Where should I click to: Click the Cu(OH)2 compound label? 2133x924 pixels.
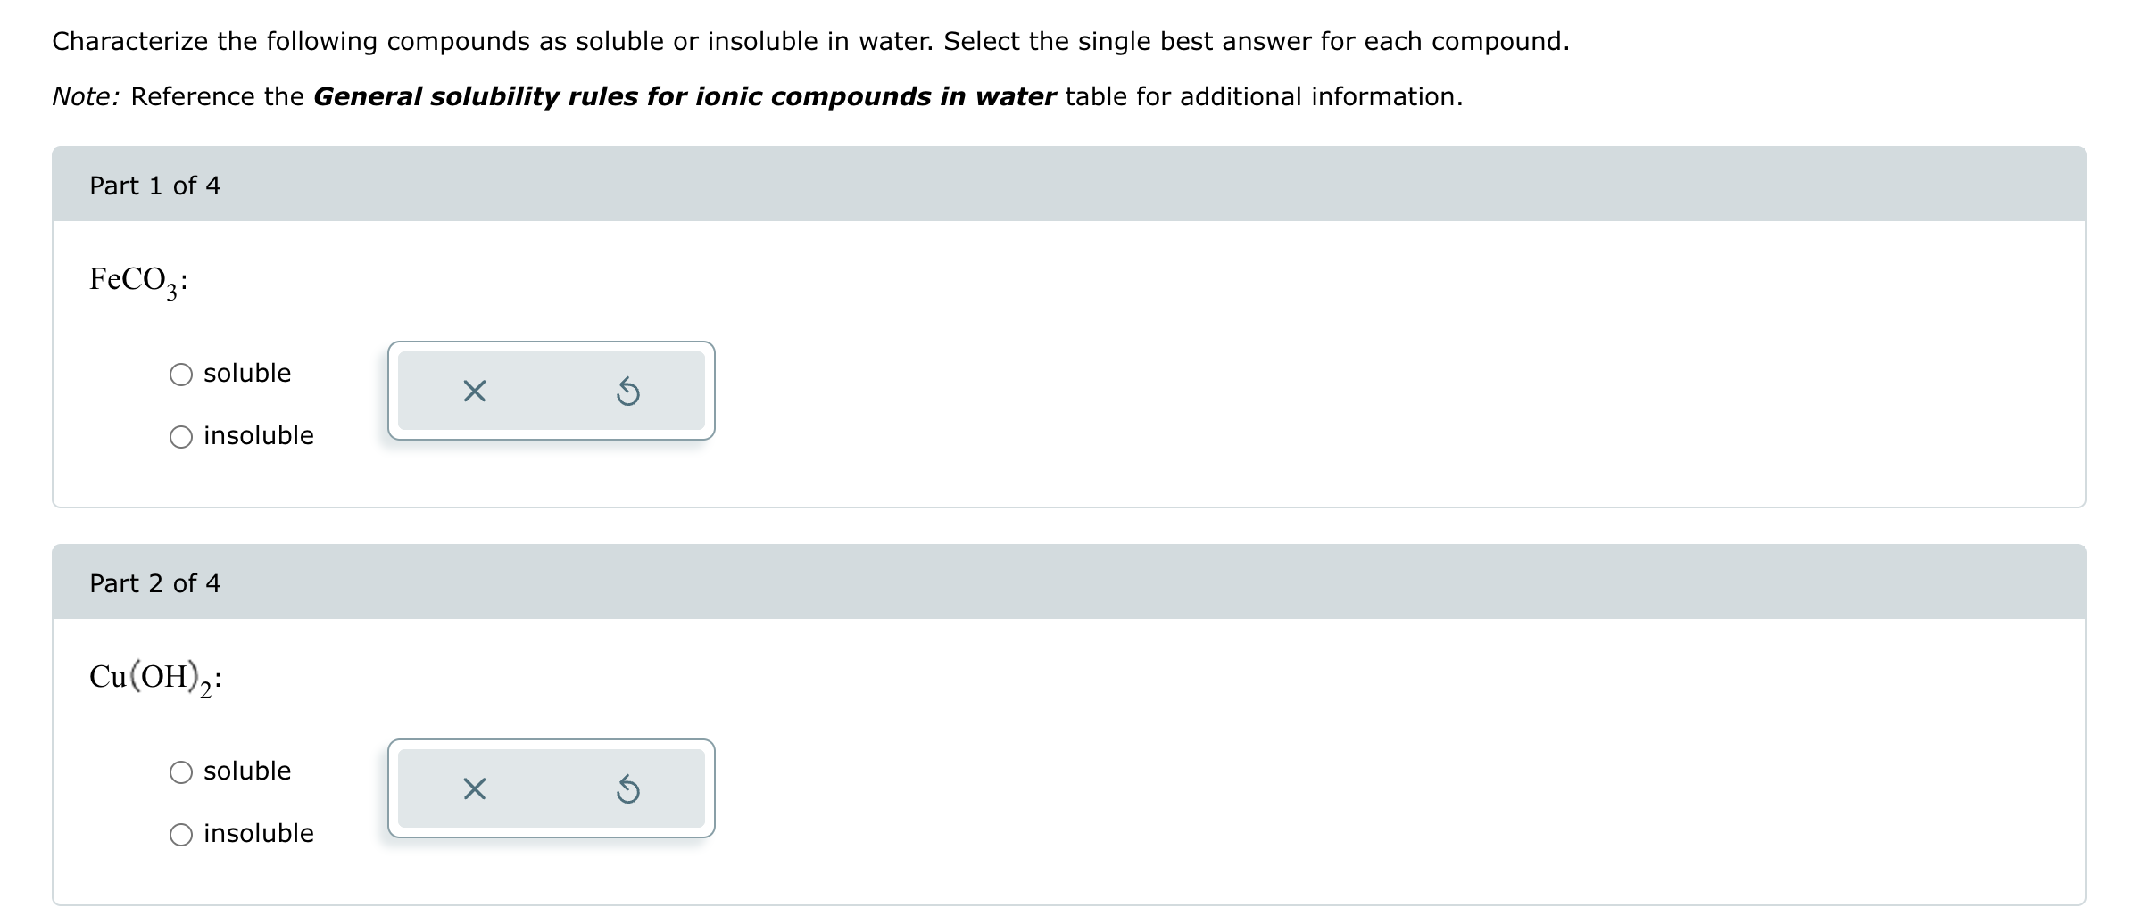point(154,678)
